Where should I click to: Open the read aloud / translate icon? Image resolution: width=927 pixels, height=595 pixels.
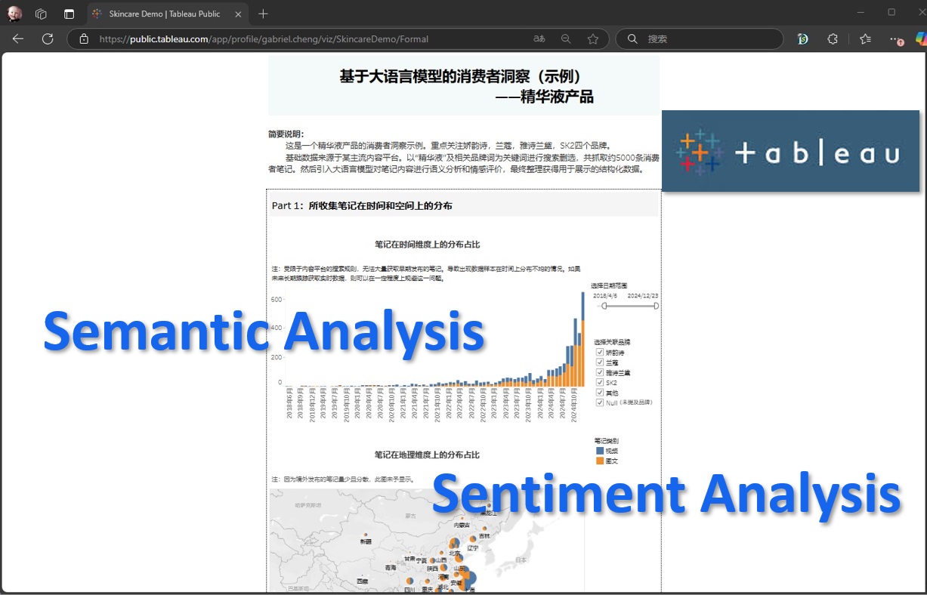point(539,39)
